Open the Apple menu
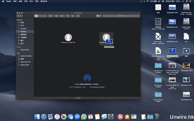Image resolution: width=194 pixels, height=121 pixels. [3, 1]
